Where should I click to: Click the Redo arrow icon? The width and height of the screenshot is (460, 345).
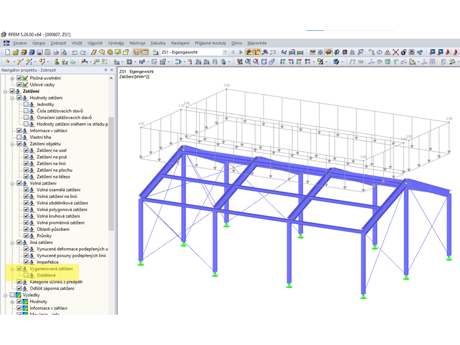click(83, 52)
